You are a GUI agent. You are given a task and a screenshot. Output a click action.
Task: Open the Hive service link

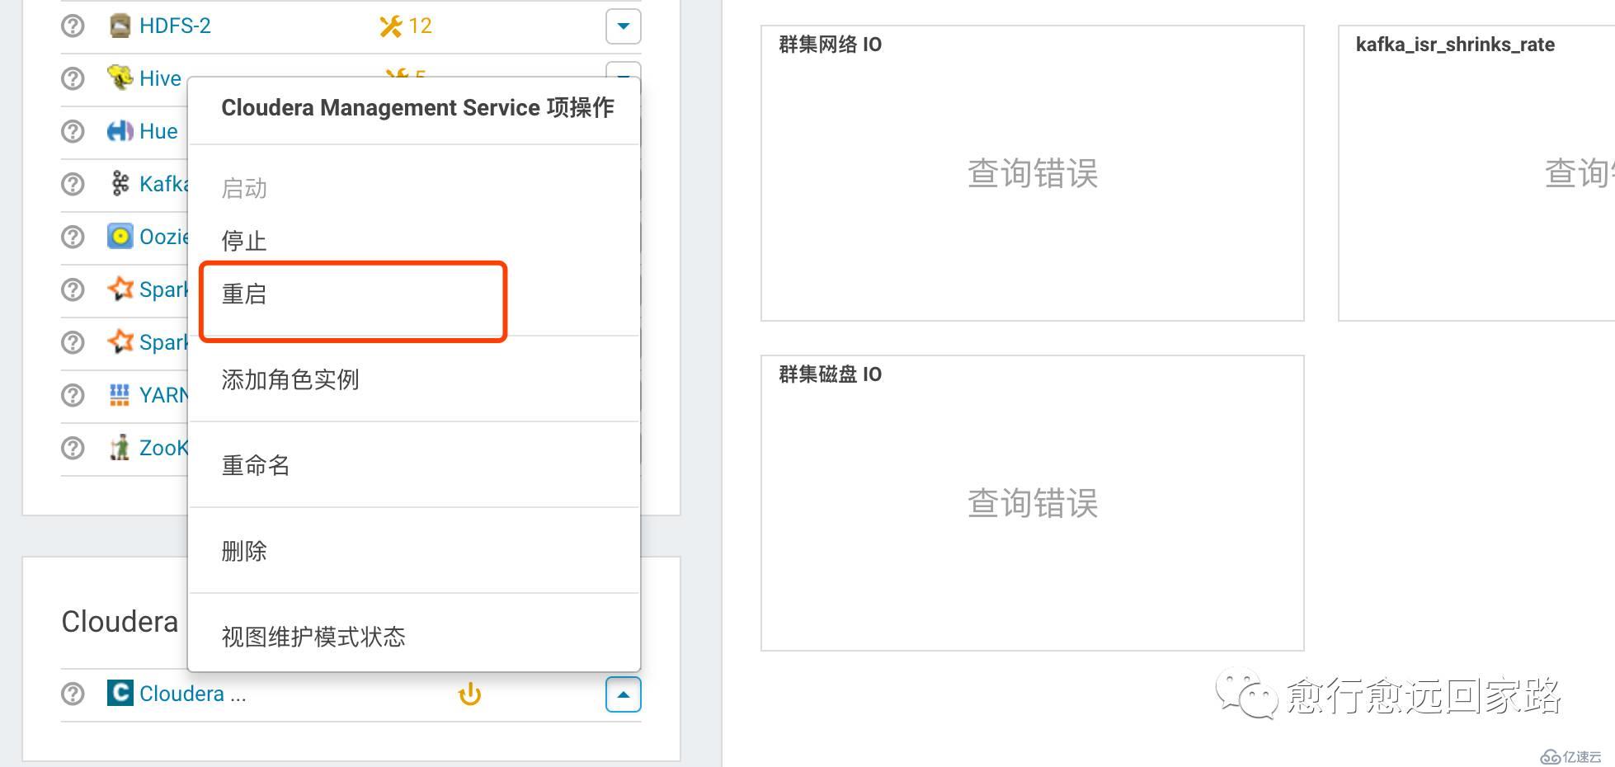tap(160, 78)
